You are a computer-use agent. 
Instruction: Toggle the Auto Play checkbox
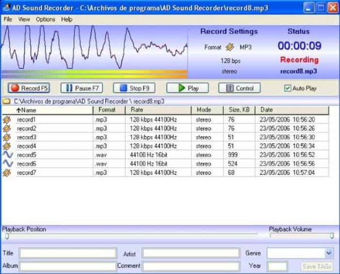tap(287, 88)
